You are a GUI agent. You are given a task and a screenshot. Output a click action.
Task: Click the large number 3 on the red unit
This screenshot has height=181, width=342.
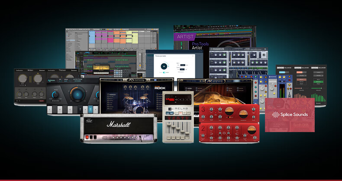tap(203, 109)
